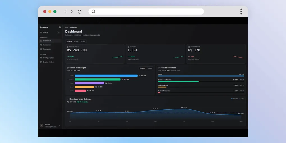Toggle the Receita legend in the time chart
Viewport: 286px width, 143px height.
[x=234, y=99]
